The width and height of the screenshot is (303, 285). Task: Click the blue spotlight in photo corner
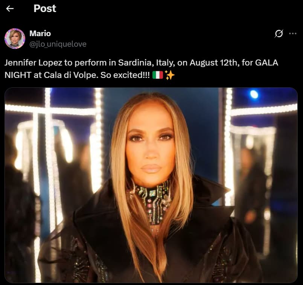click(254, 94)
